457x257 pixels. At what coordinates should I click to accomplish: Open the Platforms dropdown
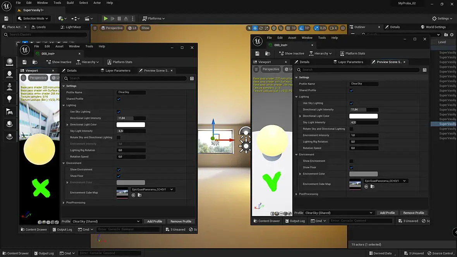coord(154,18)
